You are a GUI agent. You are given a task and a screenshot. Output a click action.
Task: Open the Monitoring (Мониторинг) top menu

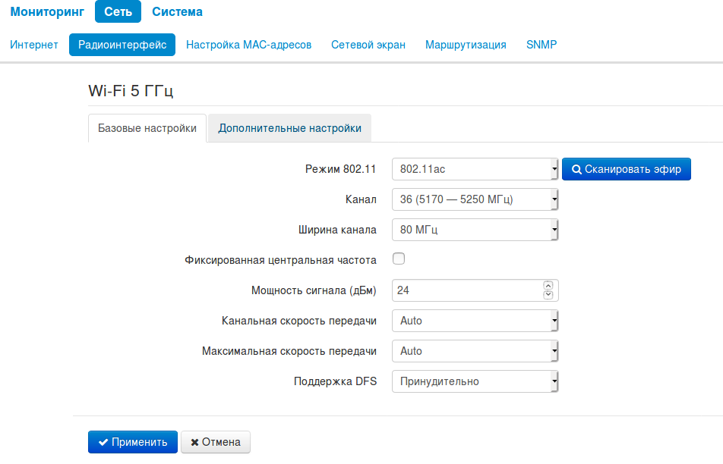(x=47, y=12)
